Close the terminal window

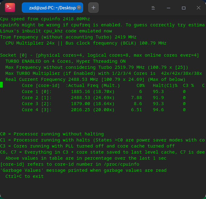198,8
